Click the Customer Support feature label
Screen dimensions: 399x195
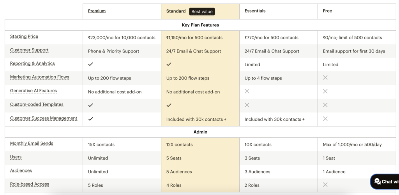(x=29, y=50)
